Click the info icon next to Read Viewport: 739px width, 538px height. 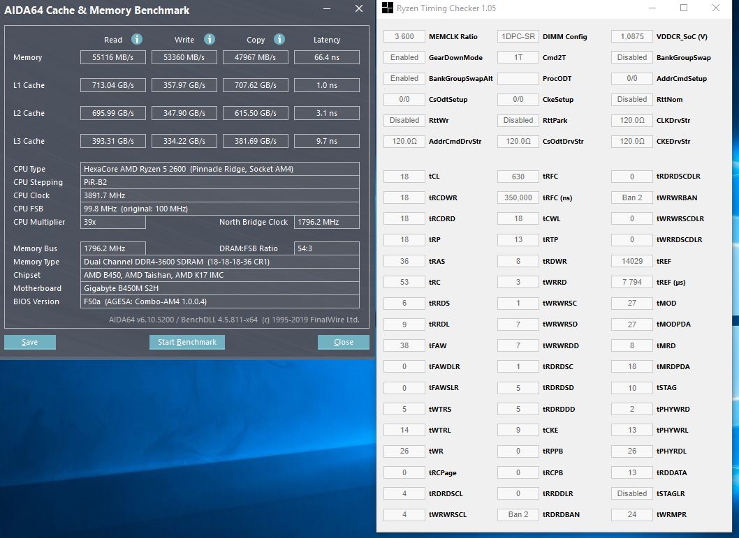[137, 40]
